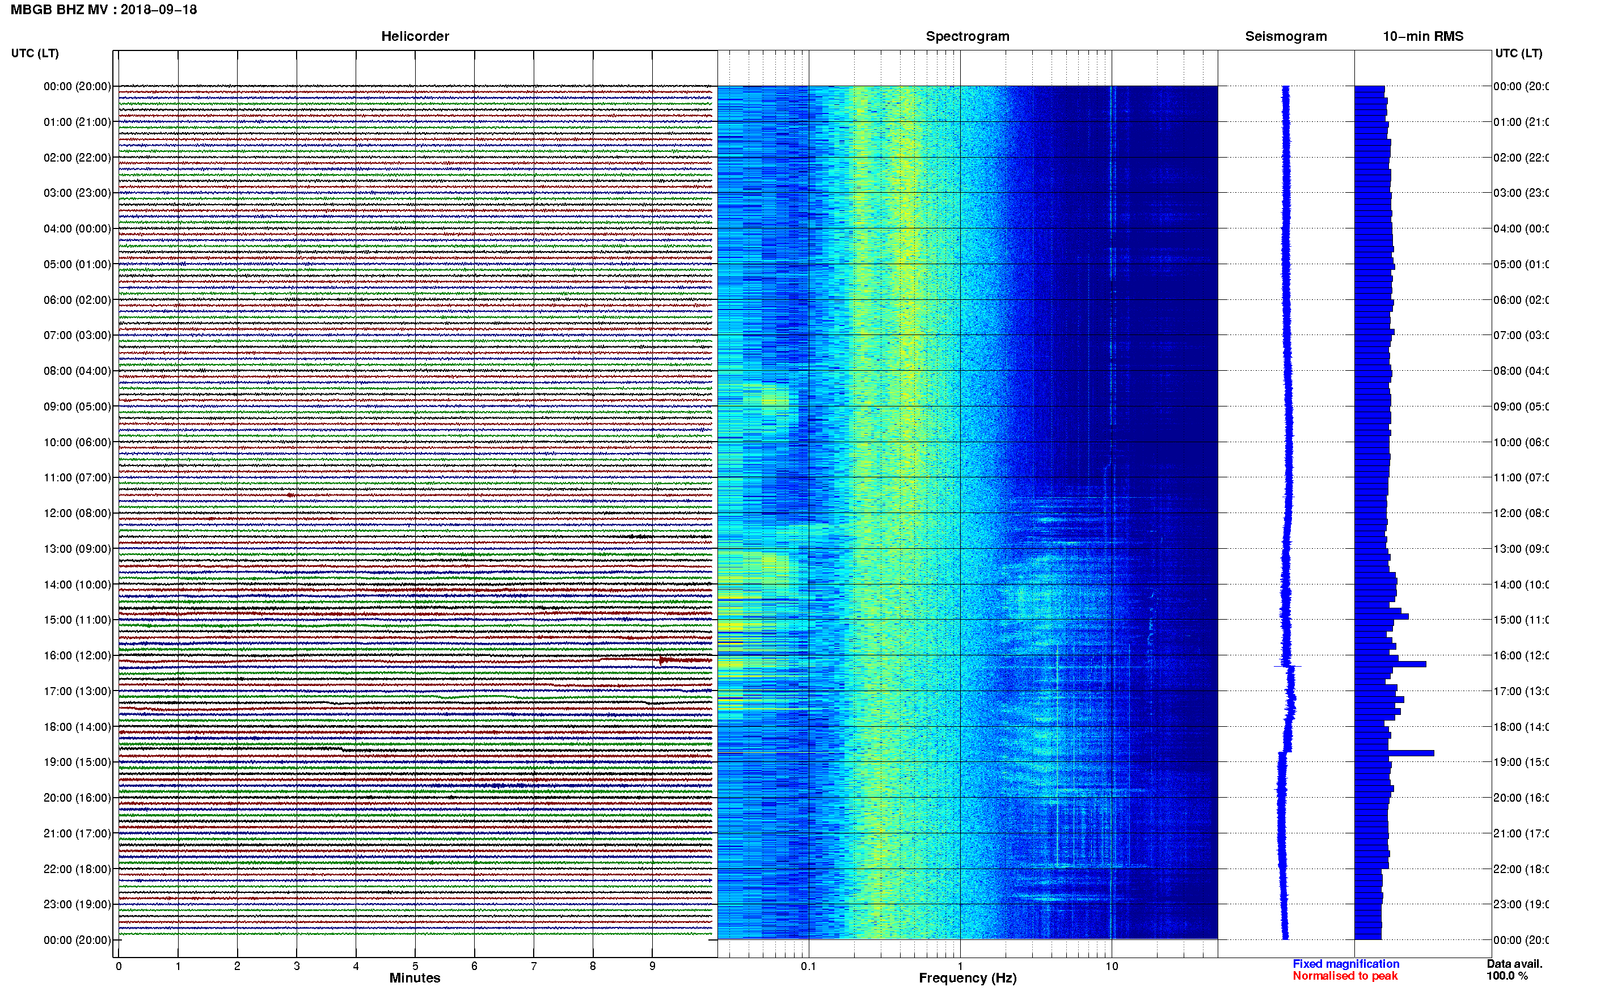Screen dimensions: 1613x1008
Task: Click the minute 9 tick label
Action: coord(652,966)
